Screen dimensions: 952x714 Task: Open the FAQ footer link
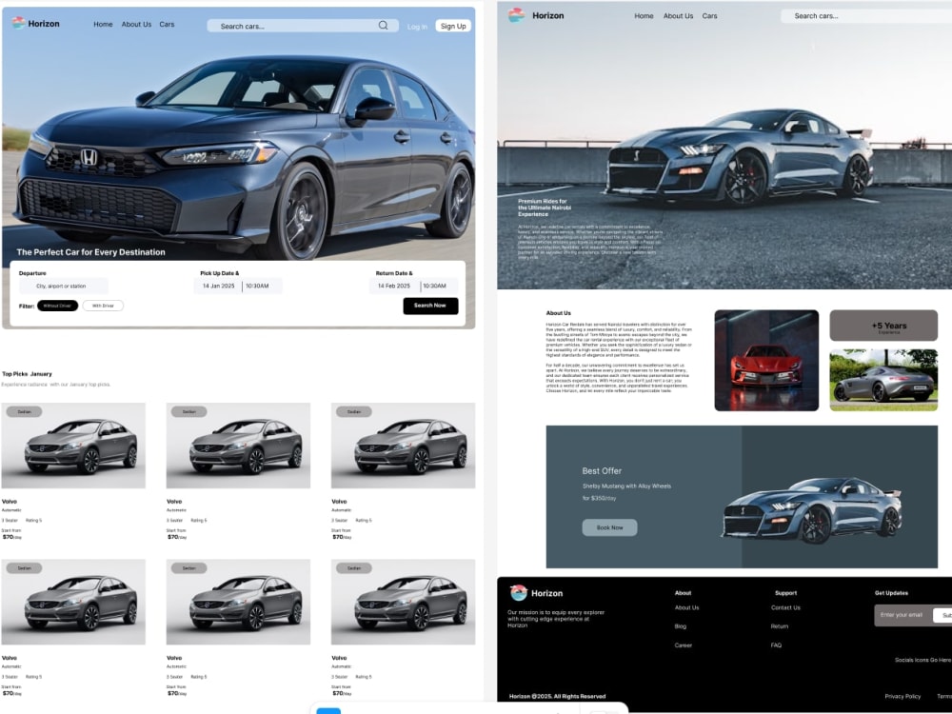(x=776, y=645)
